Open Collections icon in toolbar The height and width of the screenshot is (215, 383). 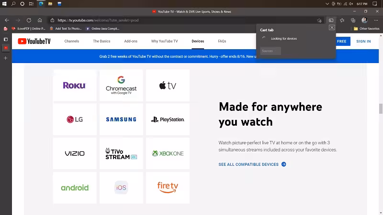pyautogui.click(x=353, y=21)
